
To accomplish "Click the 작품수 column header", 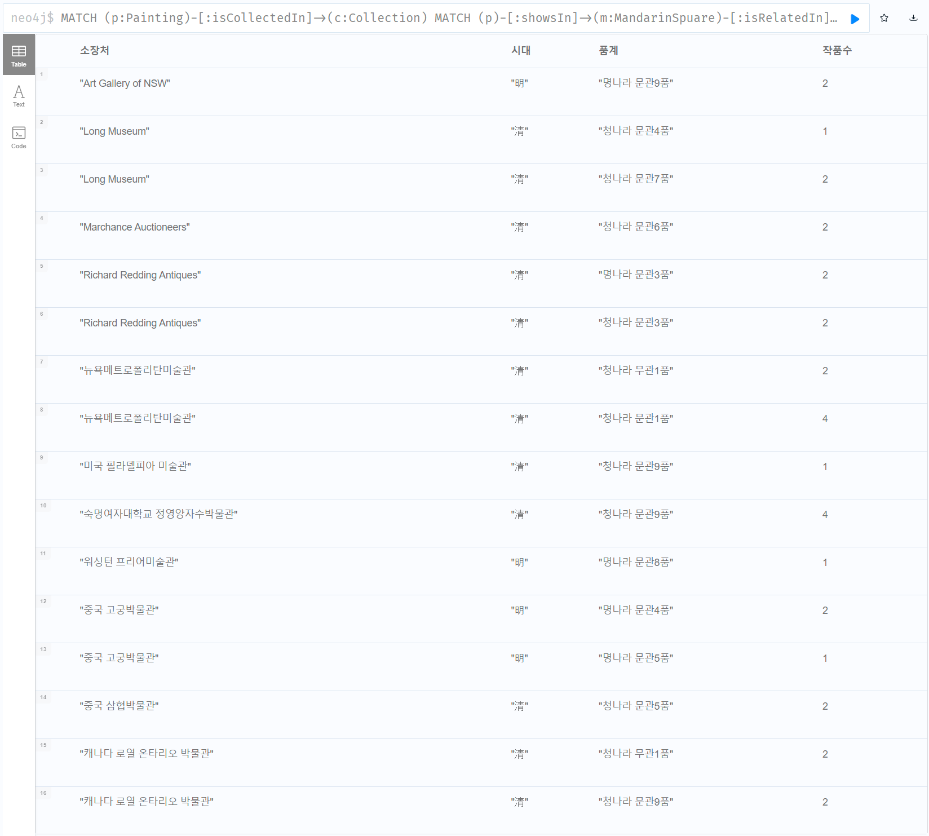I will (x=837, y=51).
